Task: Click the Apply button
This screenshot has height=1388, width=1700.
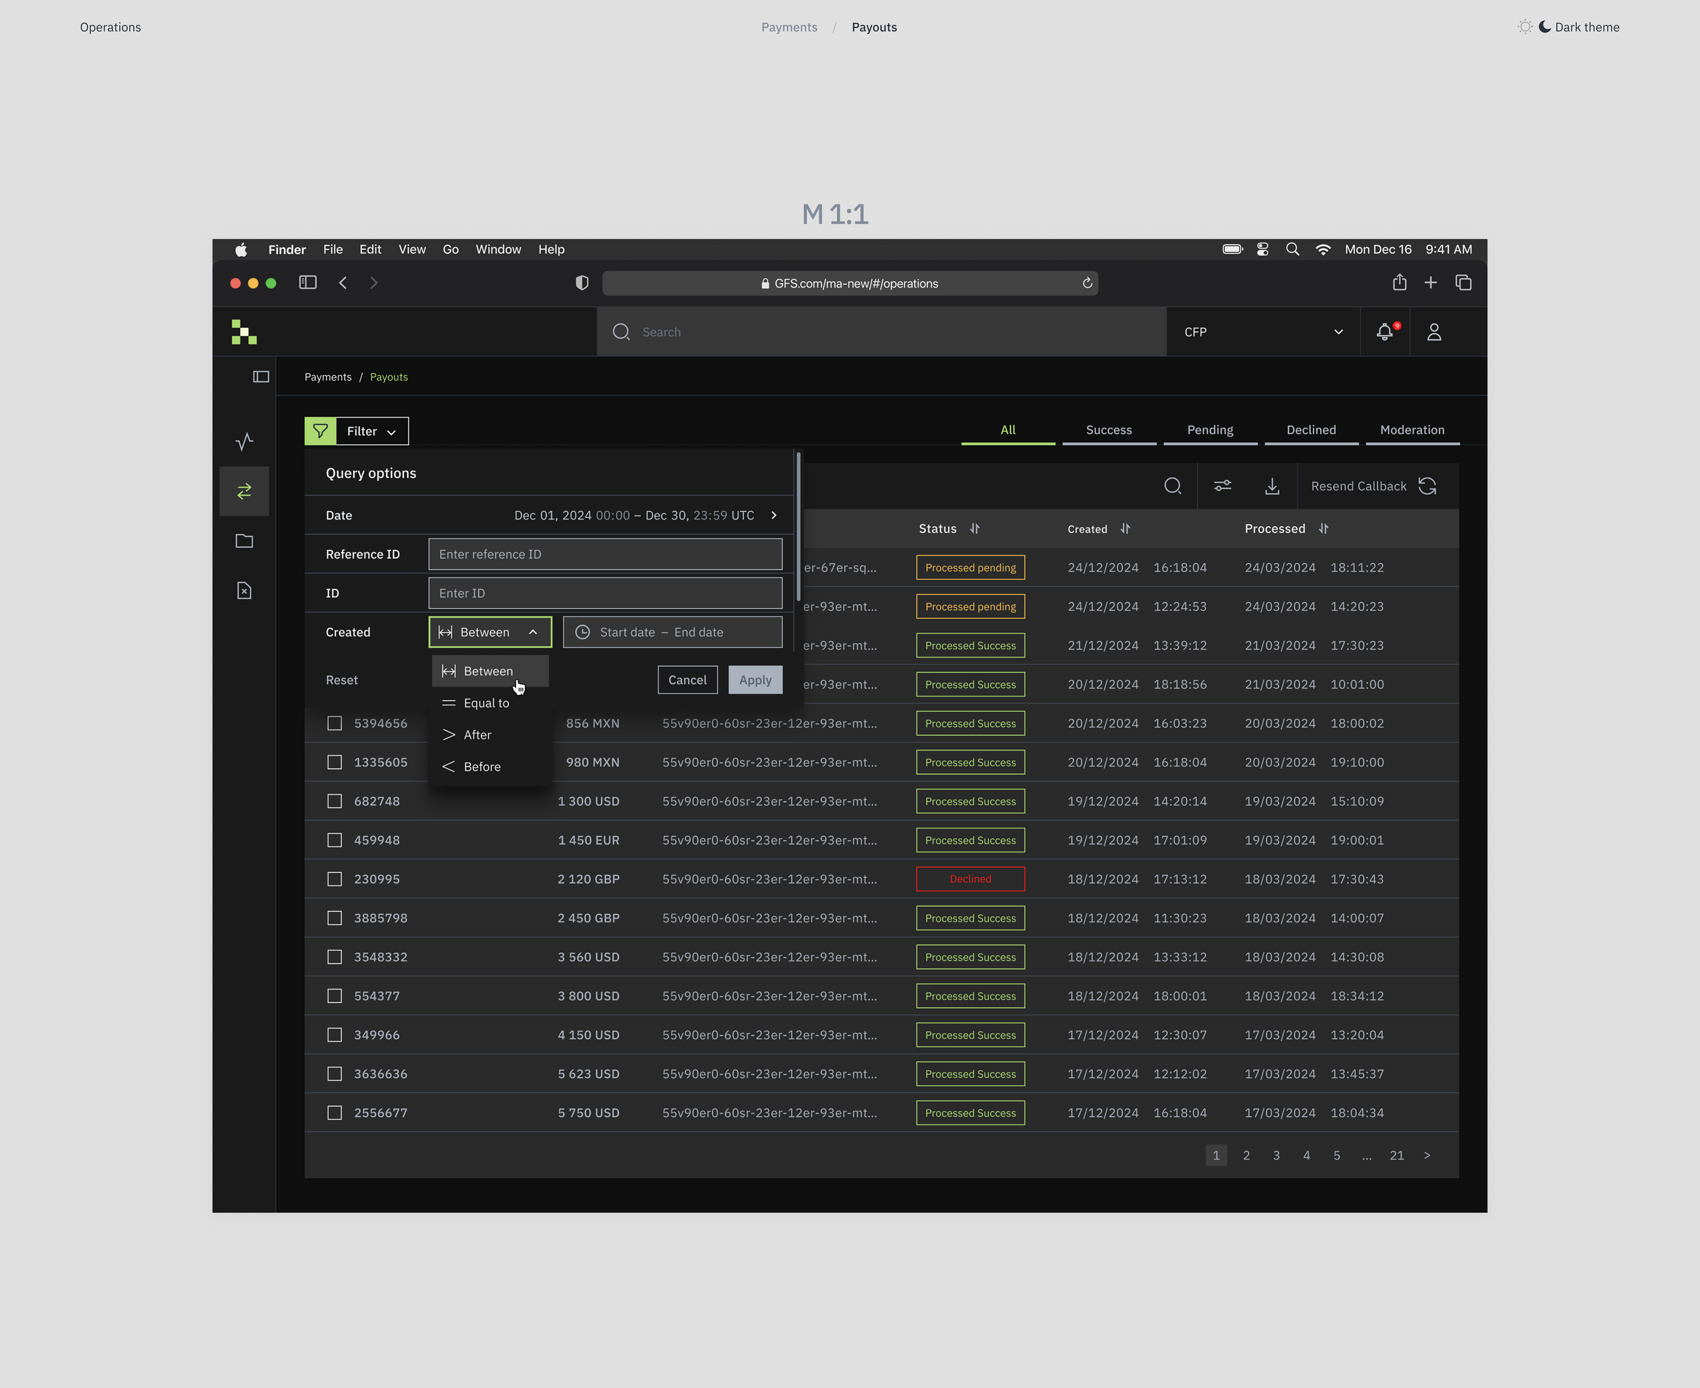Action: [755, 680]
